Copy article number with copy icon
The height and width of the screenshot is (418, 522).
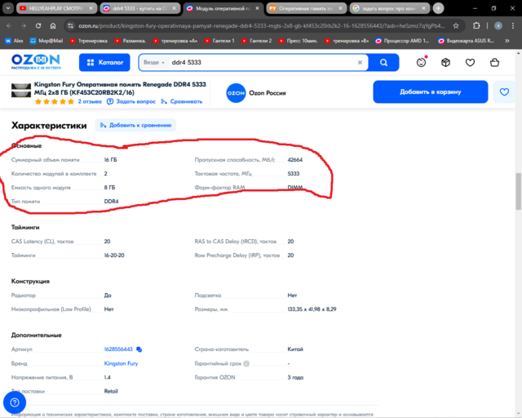coord(139,349)
